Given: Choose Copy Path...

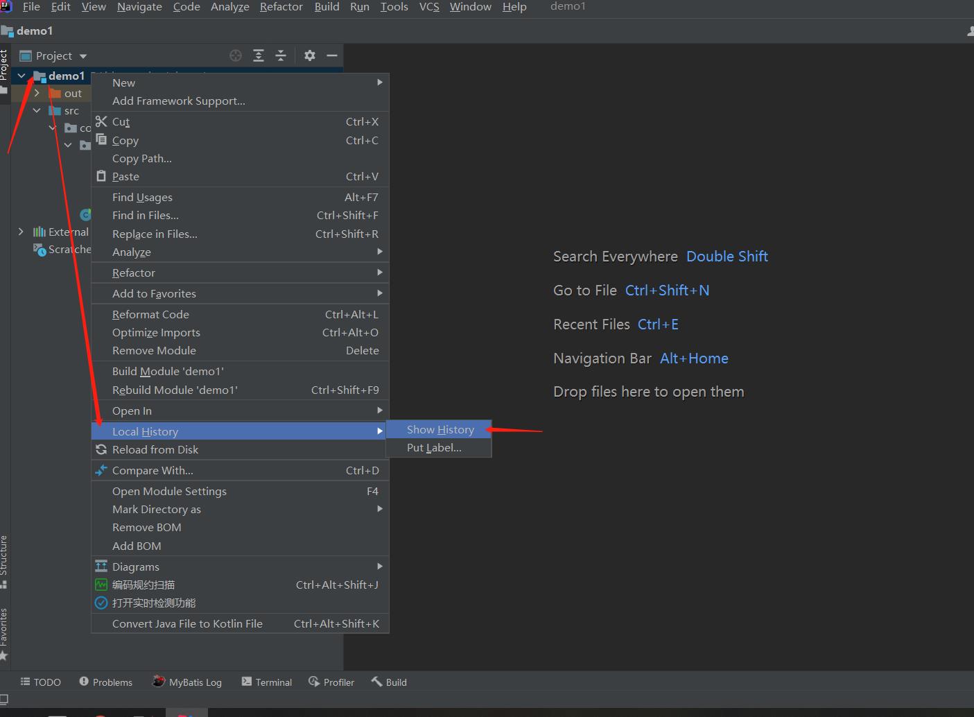Looking at the screenshot, I should 240,158.
